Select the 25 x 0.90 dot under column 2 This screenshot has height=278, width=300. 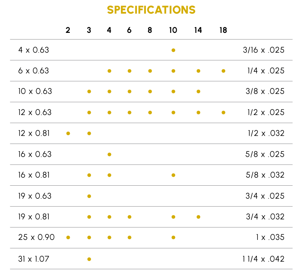coord(68,238)
